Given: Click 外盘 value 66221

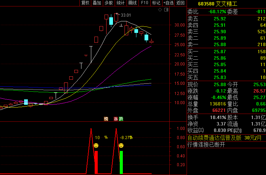Looking at the screenshot, I should pos(219,110).
